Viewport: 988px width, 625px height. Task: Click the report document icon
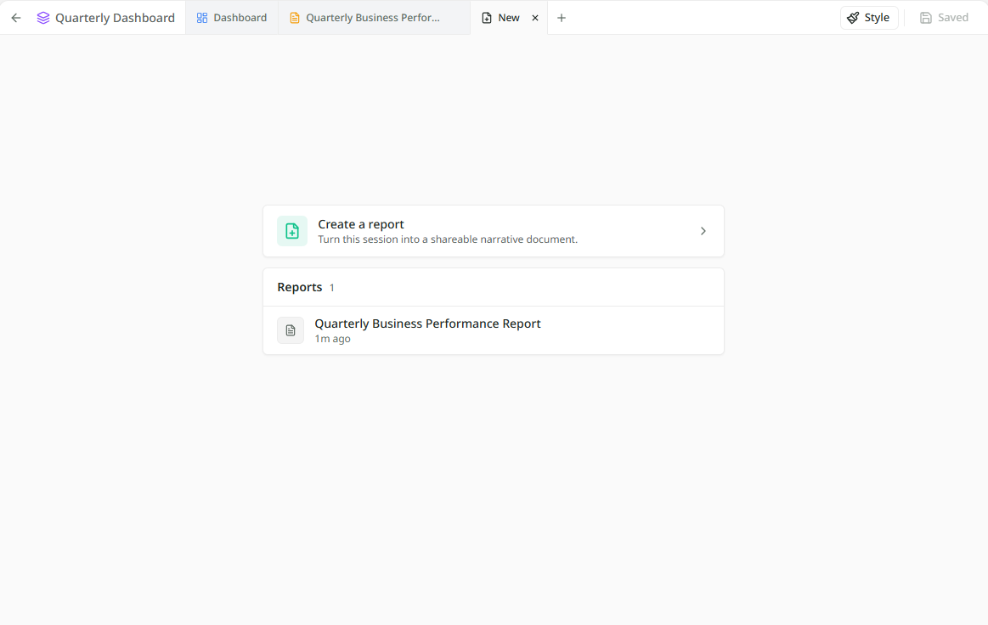pyautogui.click(x=291, y=330)
